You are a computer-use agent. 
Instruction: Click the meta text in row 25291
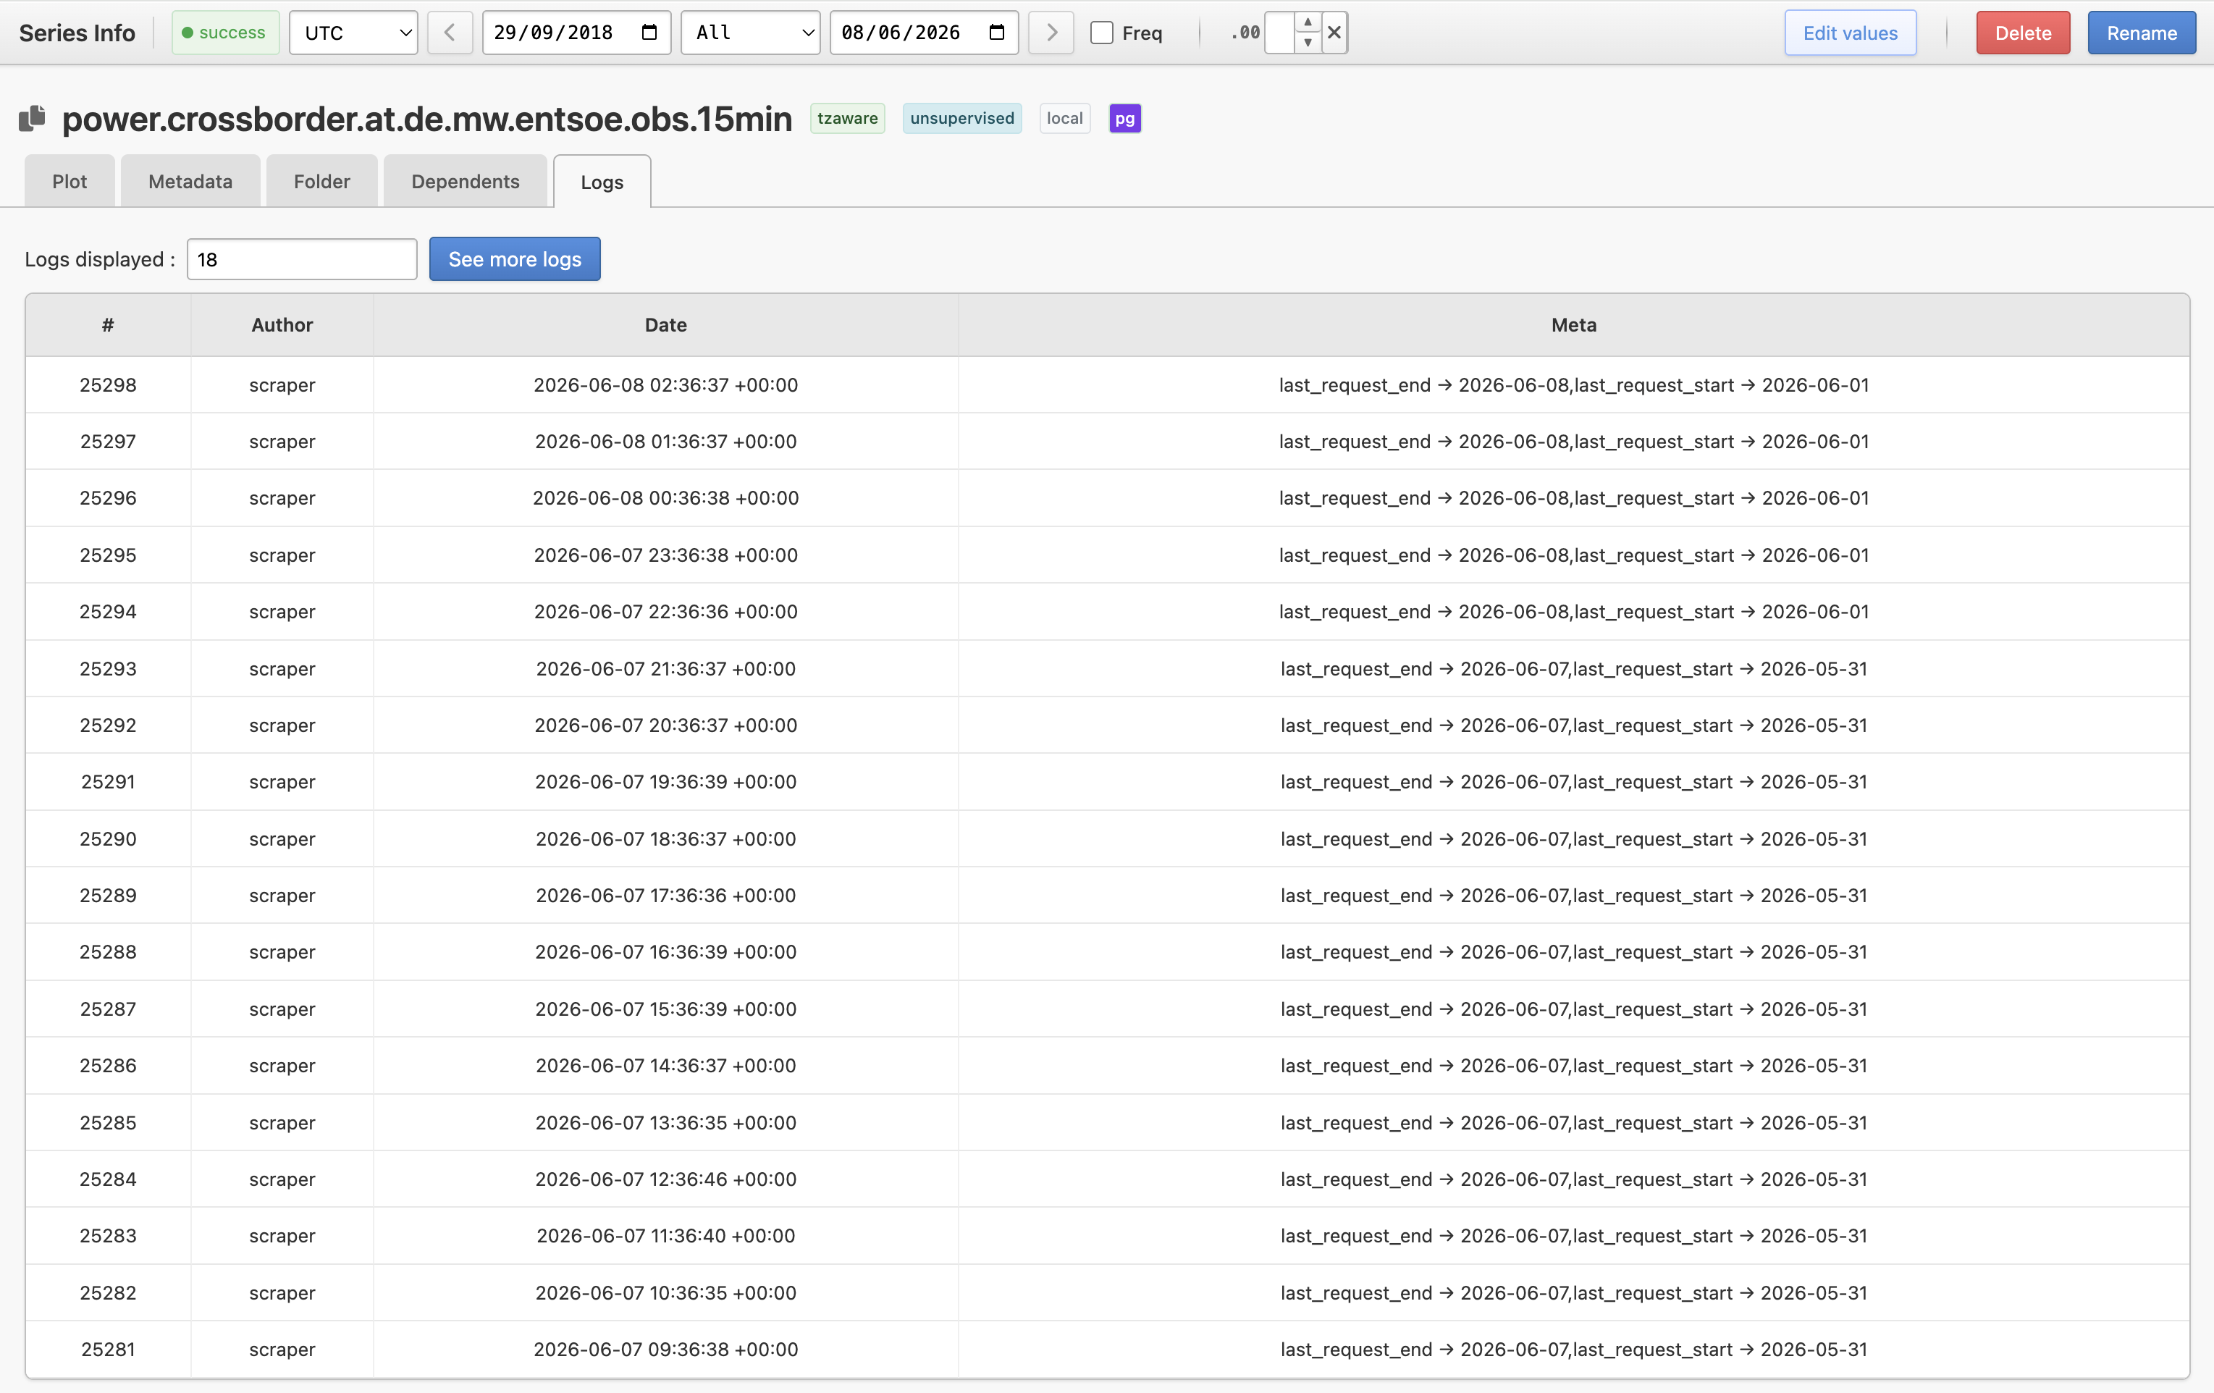click(x=1573, y=781)
